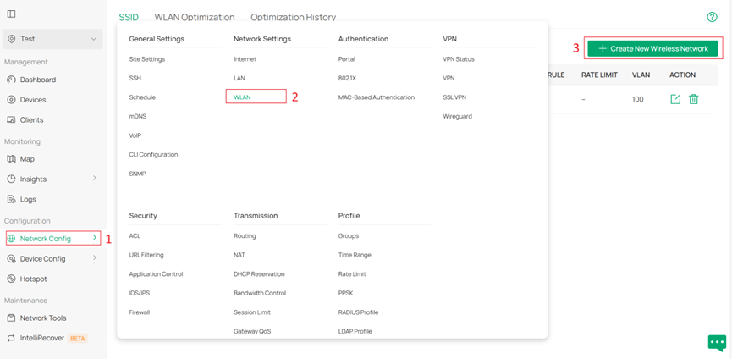Open Groups under Profile
This screenshot has width=732, height=359.
pyautogui.click(x=349, y=235)
